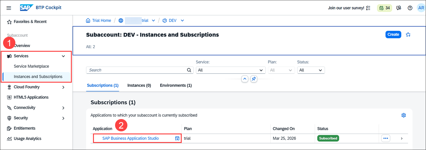Click the Status column header
The image size is (426, 150).
[x=323, y=129]
